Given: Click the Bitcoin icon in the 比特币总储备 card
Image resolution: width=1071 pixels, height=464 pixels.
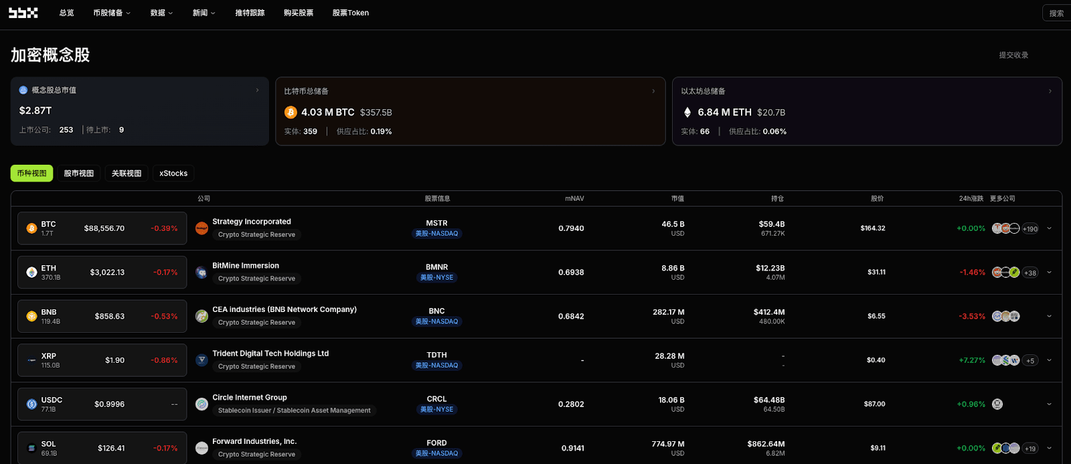Looking at the screenshot, I should coord(291,112).
